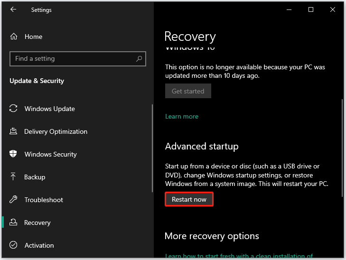Screen dimensions: 346x260
Task: Click the More recovery options heading
Action: pyautogui.click(x=212, y=236)
